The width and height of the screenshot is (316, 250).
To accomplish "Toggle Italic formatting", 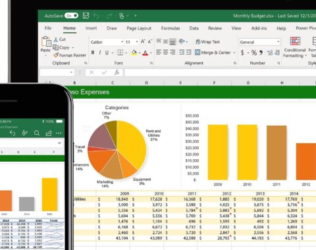I will (x=100, y=53).
